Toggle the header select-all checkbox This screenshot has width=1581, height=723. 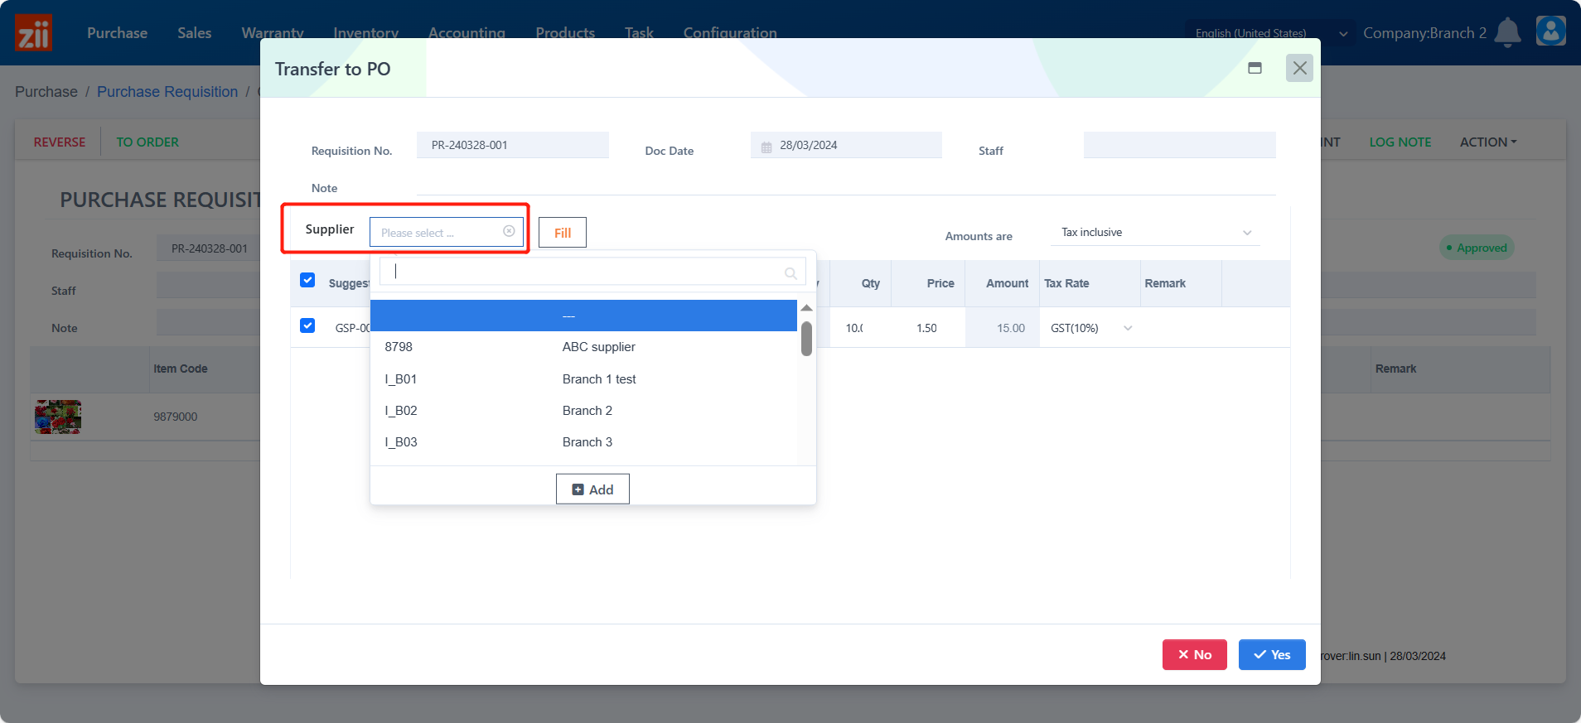point(307,280)
